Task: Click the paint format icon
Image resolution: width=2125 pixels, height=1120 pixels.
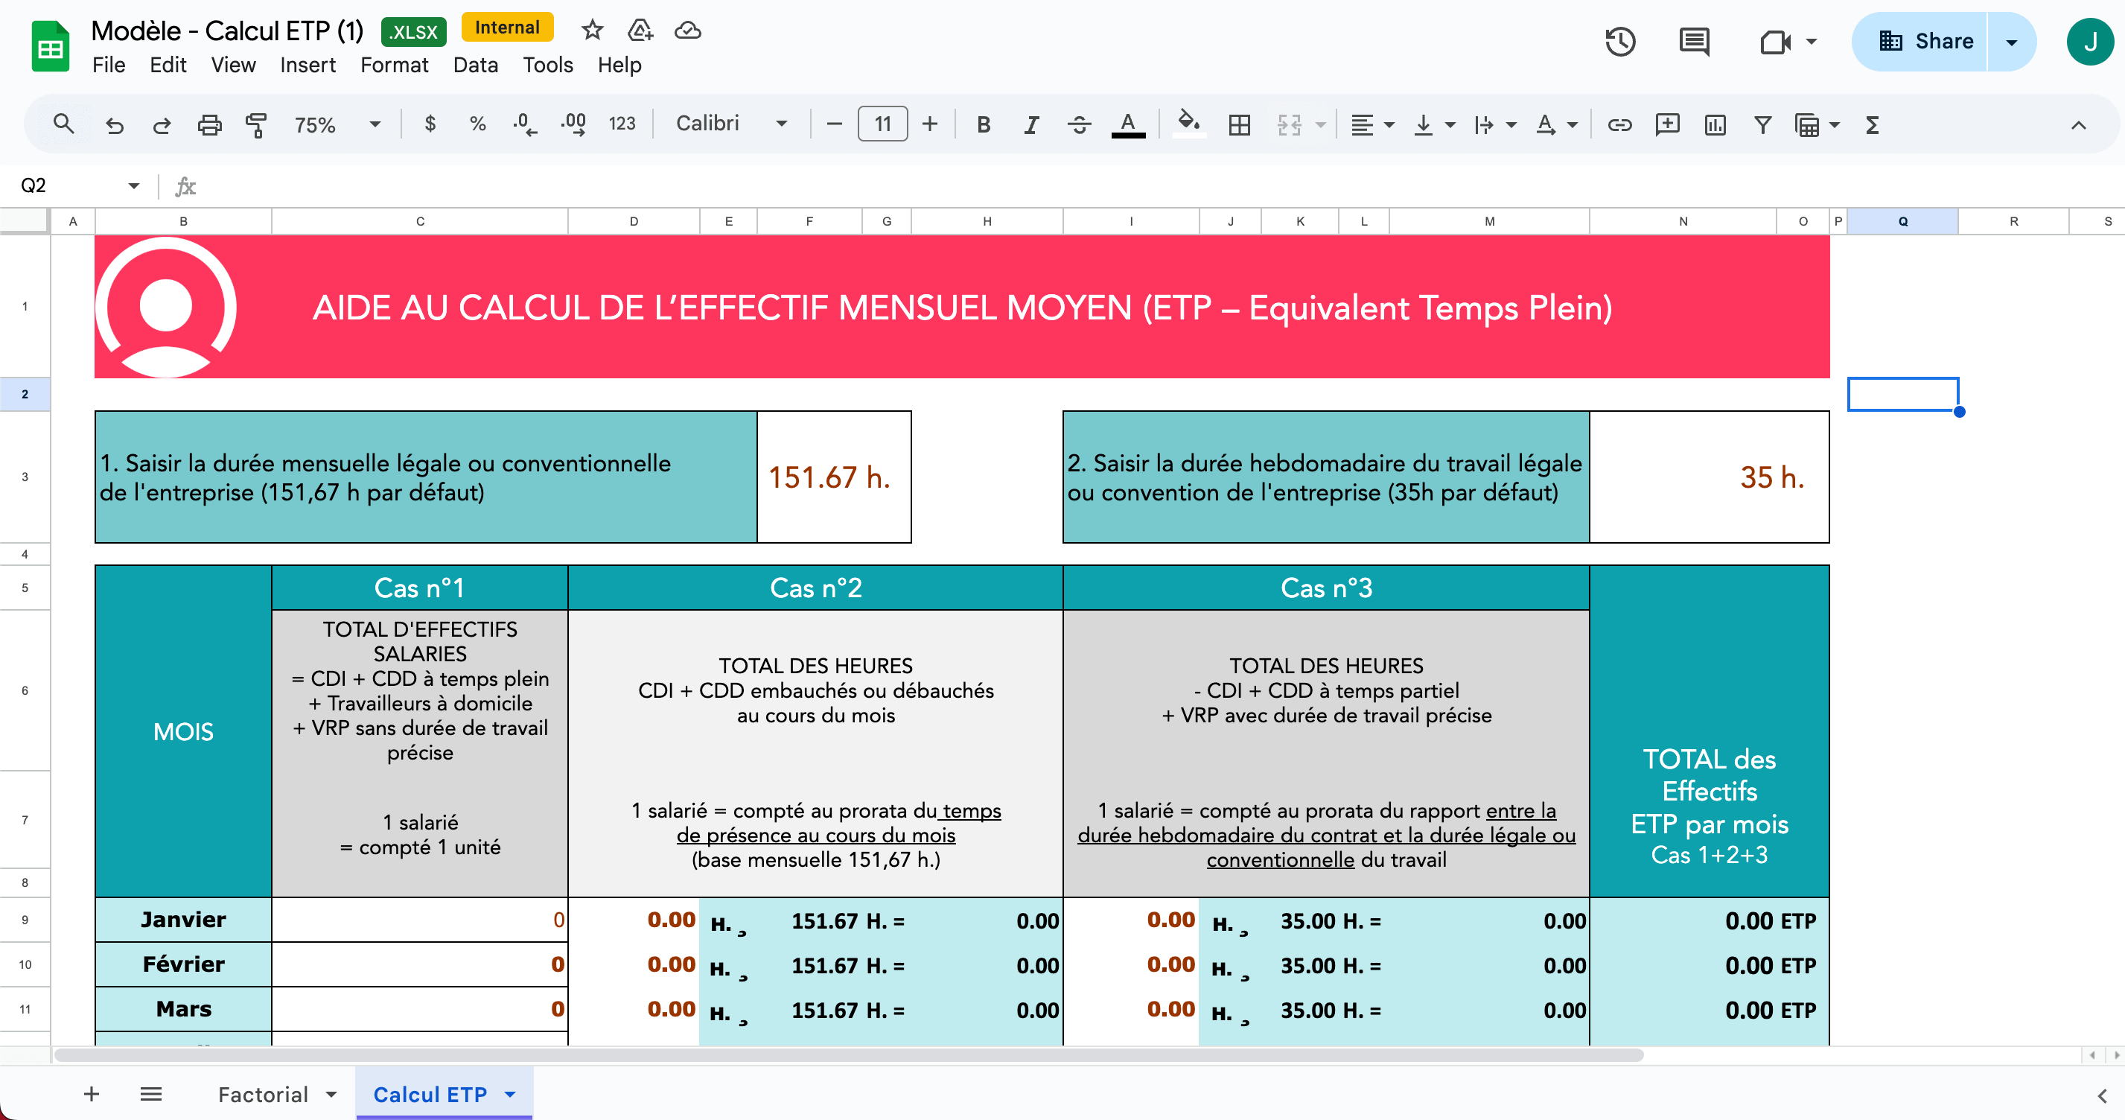Action: point(255,124)
